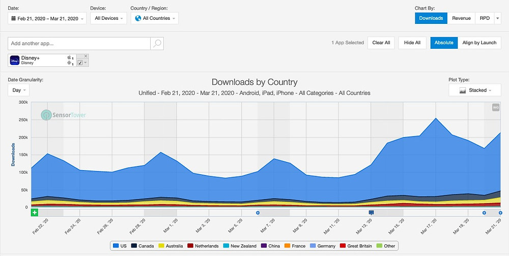Viewport: 509px width, 256px height.
Task: Click the Android platform icon on Disney+
Action: 69,63
